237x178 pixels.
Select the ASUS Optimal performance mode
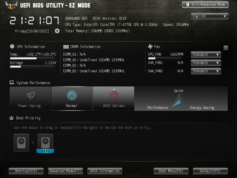(114, 98)
